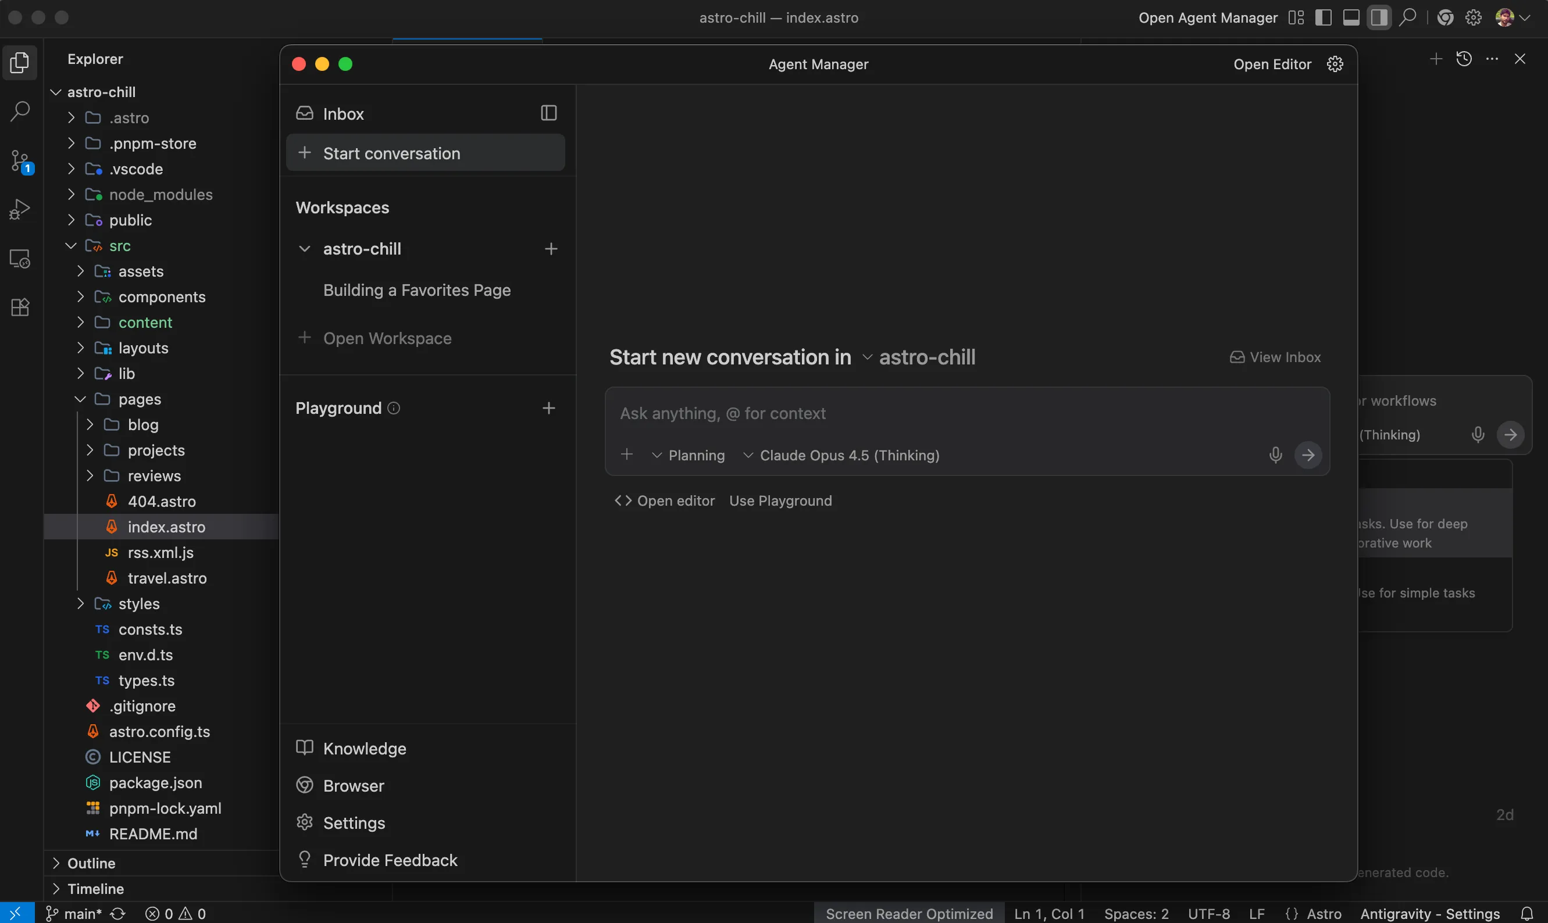This screenshot has height=923, width=1548.
Task: Toggle the primary side bar visibility
Action: point(1324,17)
